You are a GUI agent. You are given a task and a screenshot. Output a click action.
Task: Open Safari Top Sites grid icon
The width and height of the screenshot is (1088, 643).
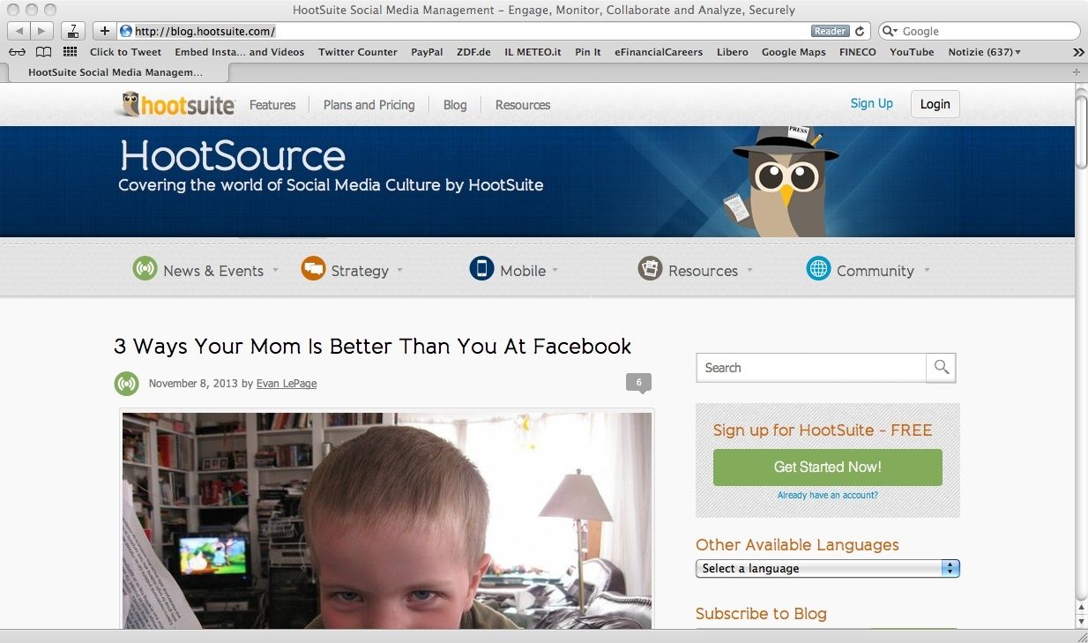(70, 52)
